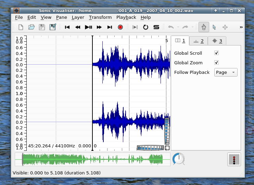
Task: Open the Transform menu
Action: point(100,17)
